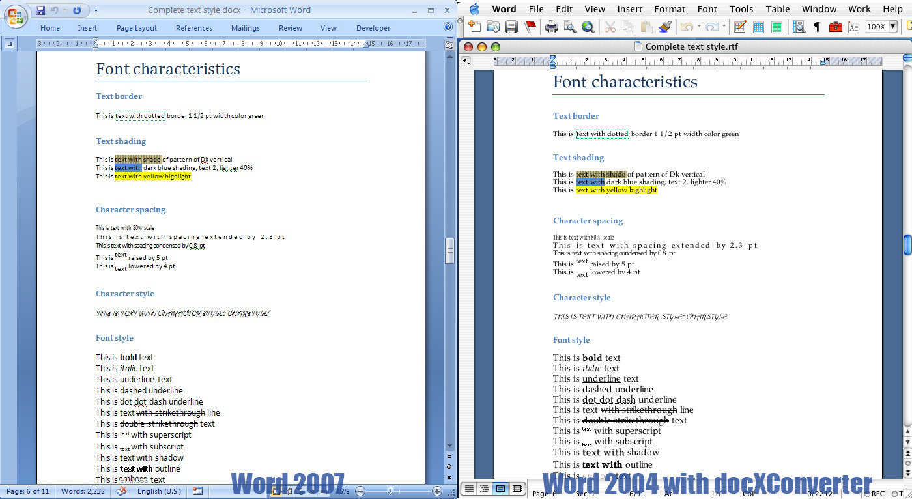Screen dimensions: 912x499
Task: Open the Format menu in the Mac menu bar
Action: 670,9
